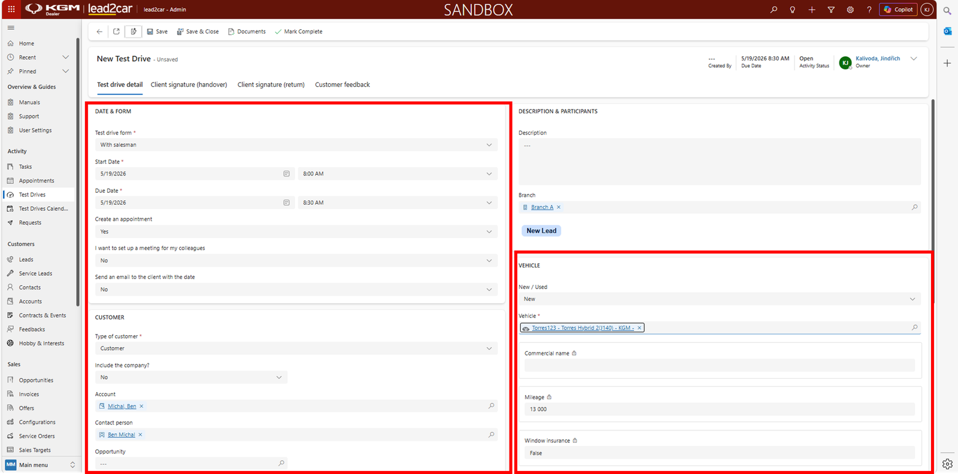
Task: Click the Mark Complete button
Action: point(299,32)
